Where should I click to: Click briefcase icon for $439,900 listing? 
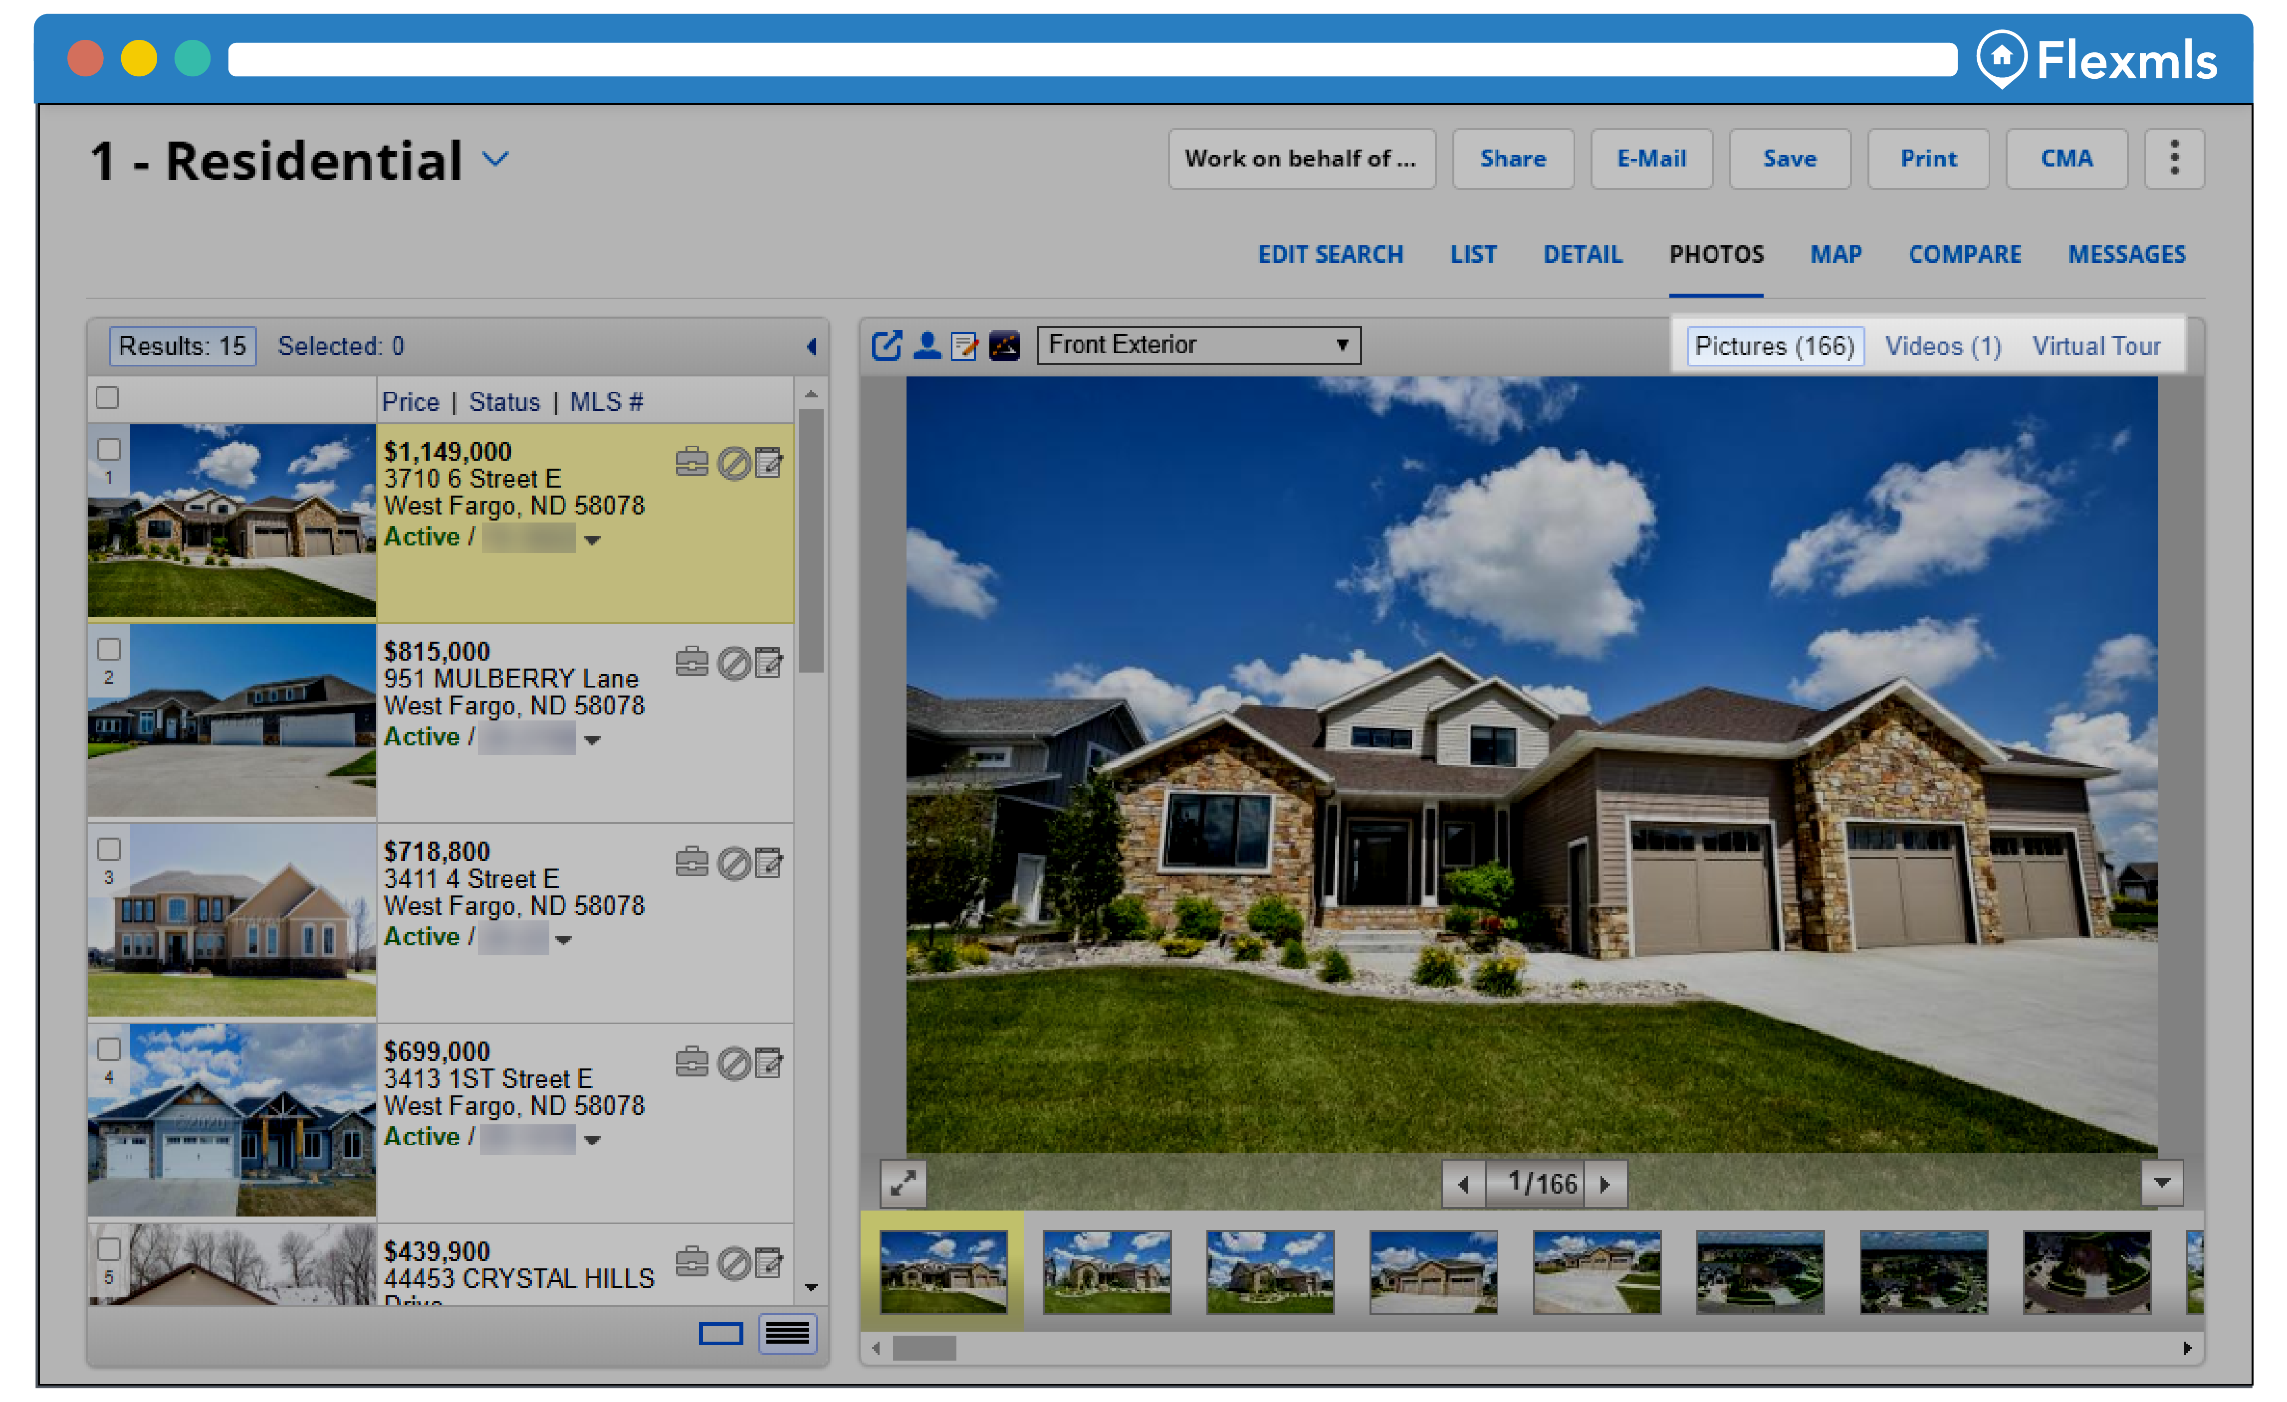pyautogui.click(x=691, y=1262)
